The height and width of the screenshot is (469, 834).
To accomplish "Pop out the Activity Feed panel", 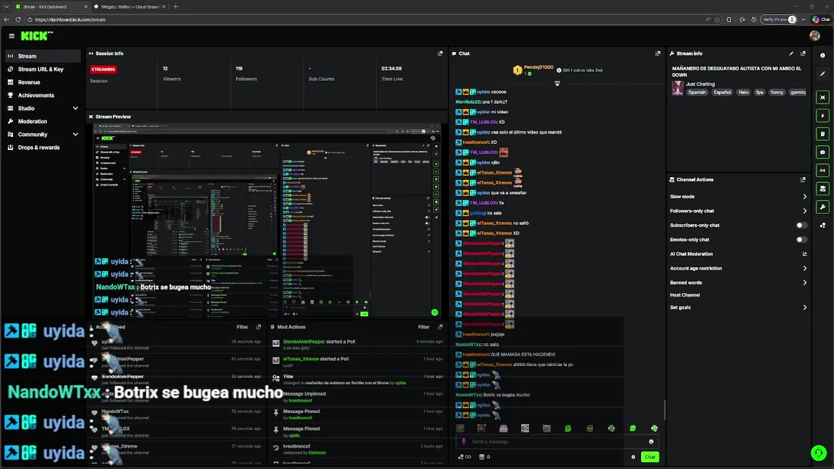I will (259, 327).
